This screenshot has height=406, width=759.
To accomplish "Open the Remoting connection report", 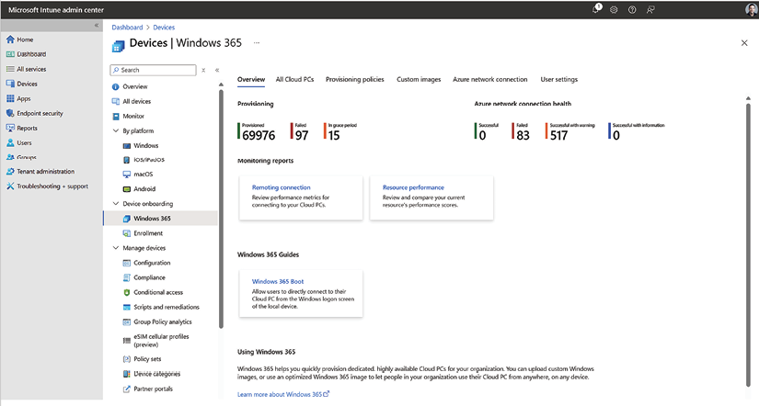I will click(282, 187).
